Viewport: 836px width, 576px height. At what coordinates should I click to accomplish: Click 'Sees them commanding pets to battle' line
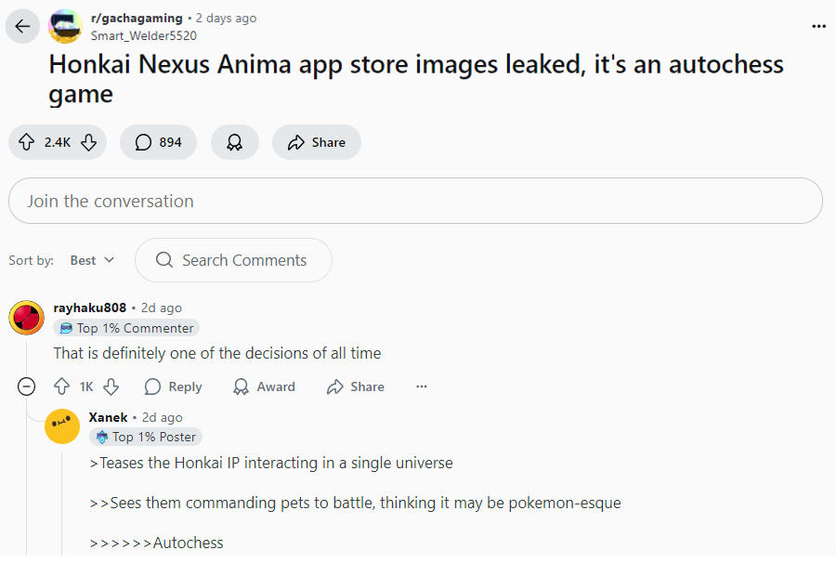click(x=355, y=503)
